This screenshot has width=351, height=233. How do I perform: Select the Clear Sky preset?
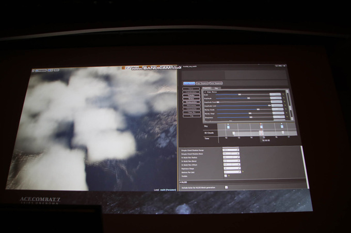192,112
